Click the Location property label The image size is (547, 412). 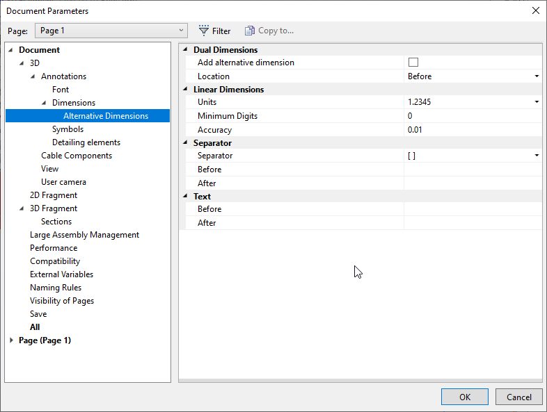(x=214, y=76)
